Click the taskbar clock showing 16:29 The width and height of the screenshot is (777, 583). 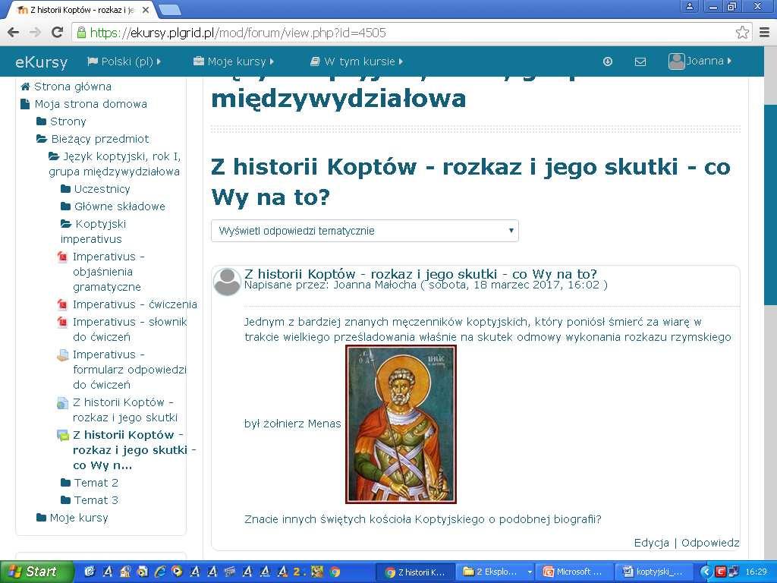point(756,572)
